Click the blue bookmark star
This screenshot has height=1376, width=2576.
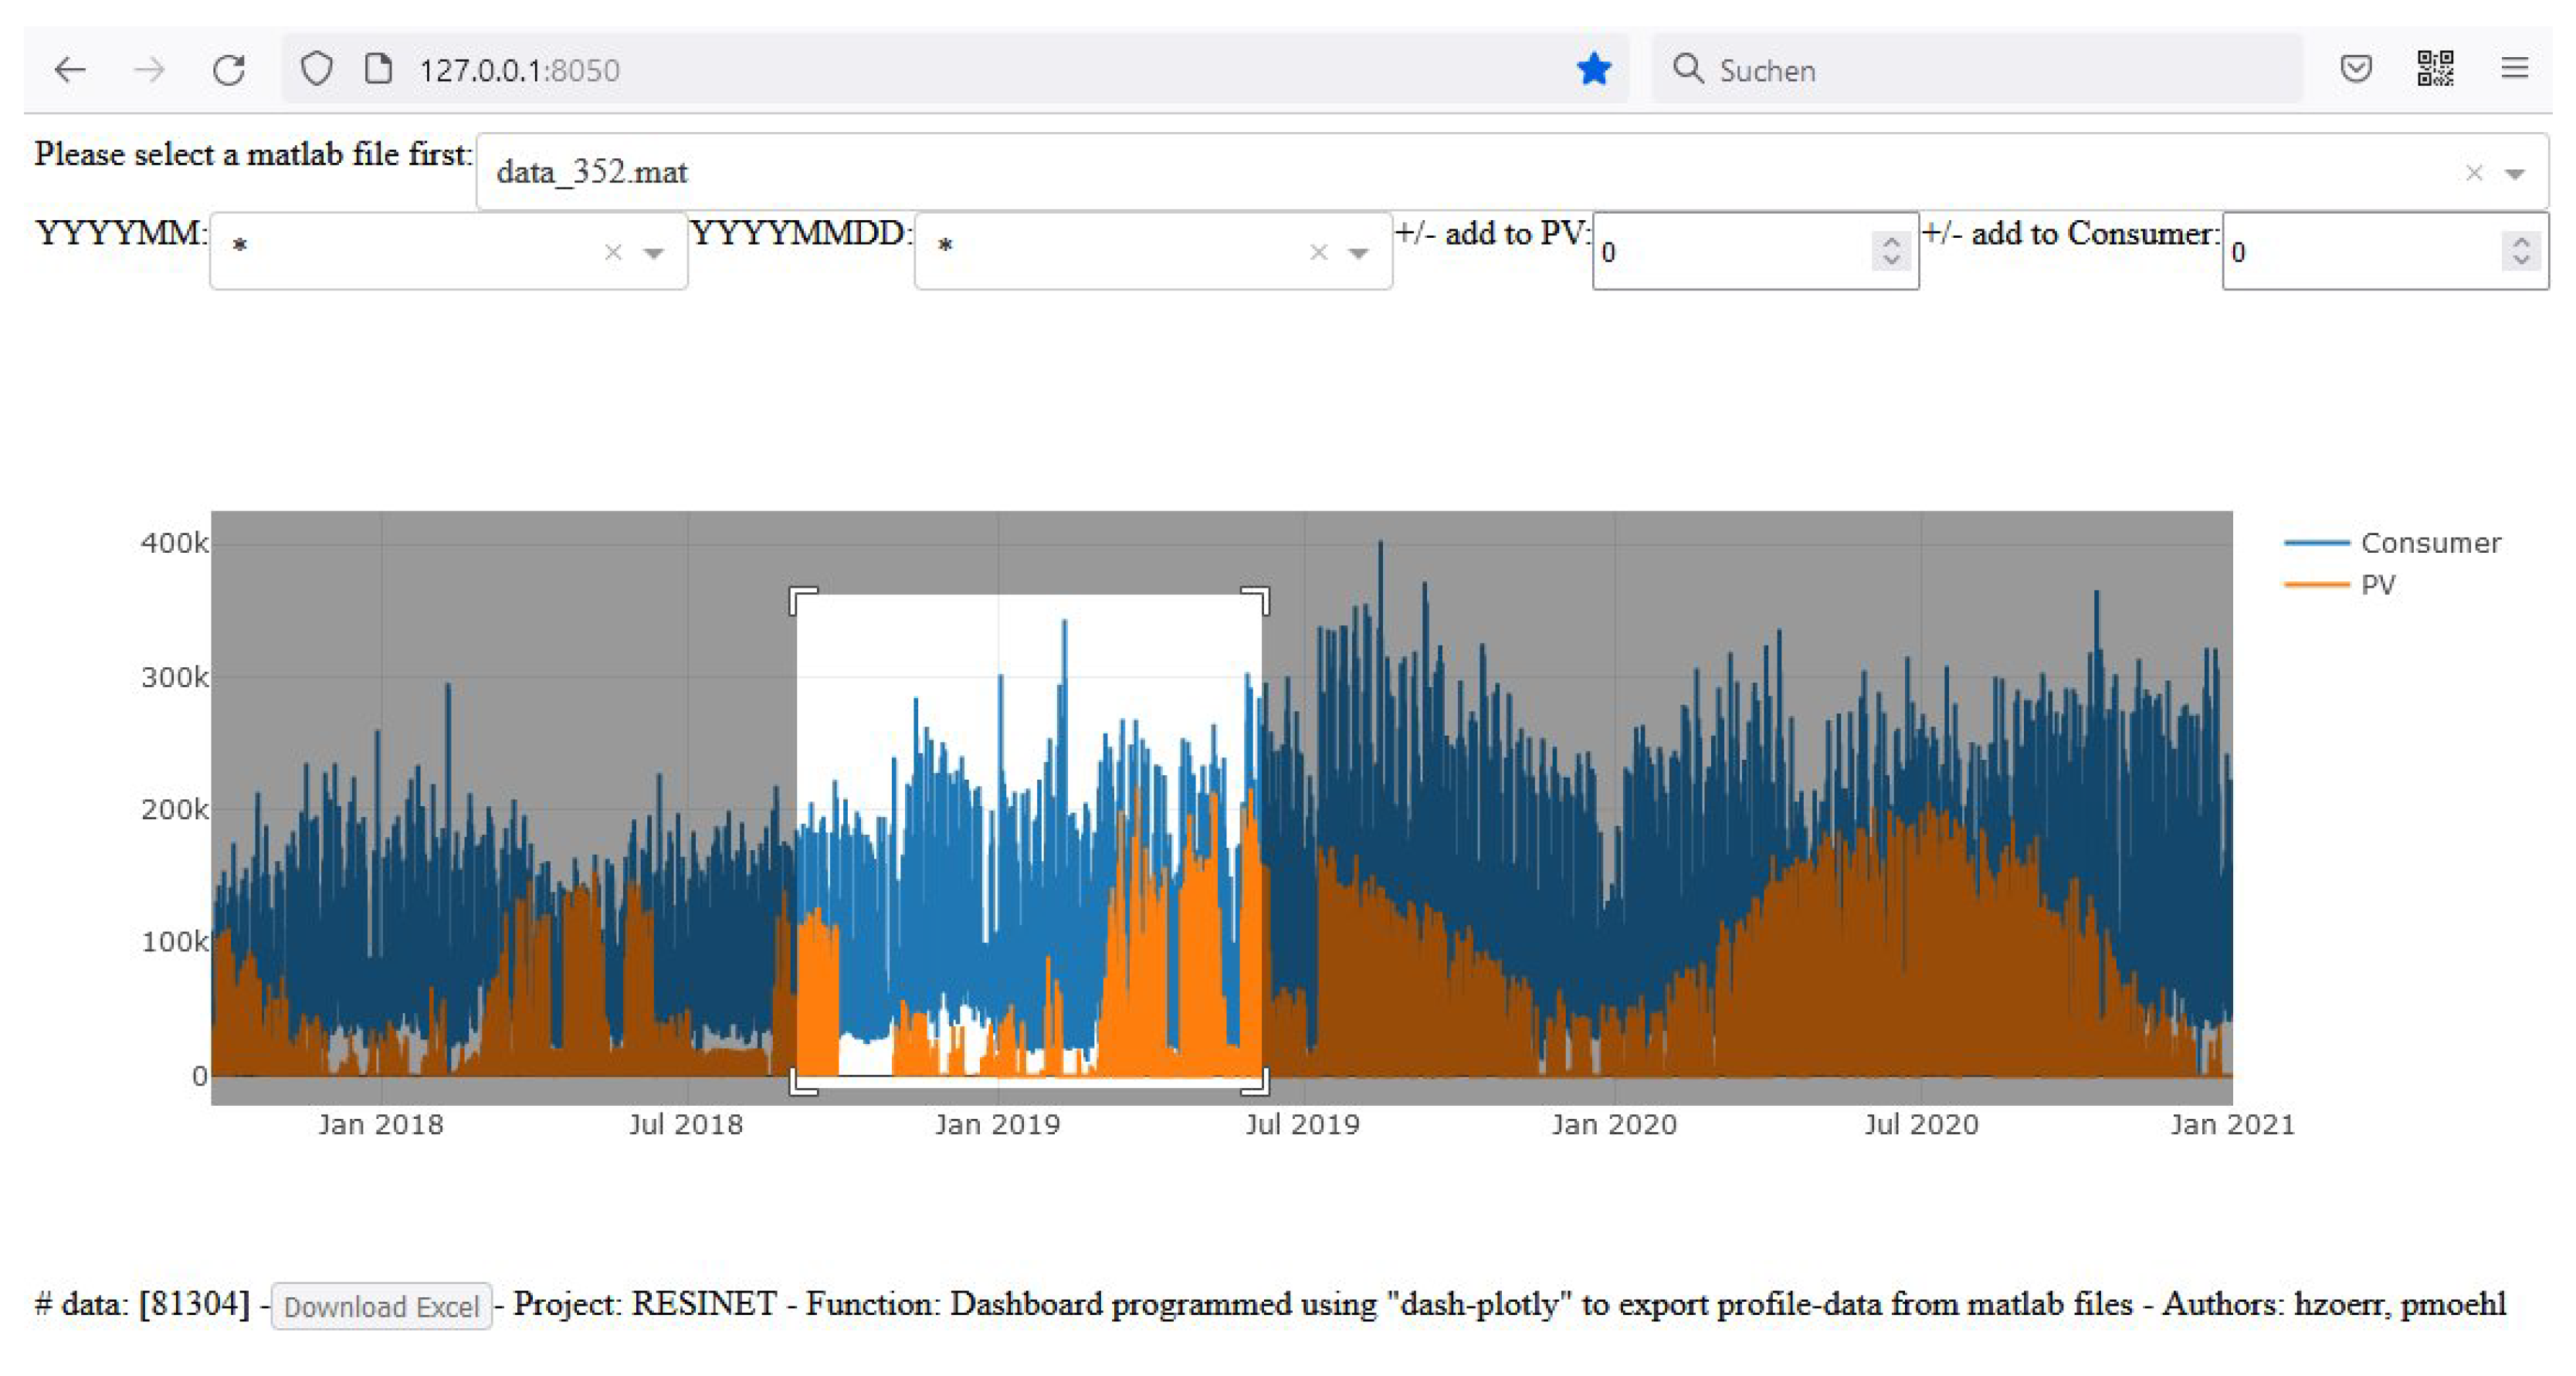[1593, 70]
